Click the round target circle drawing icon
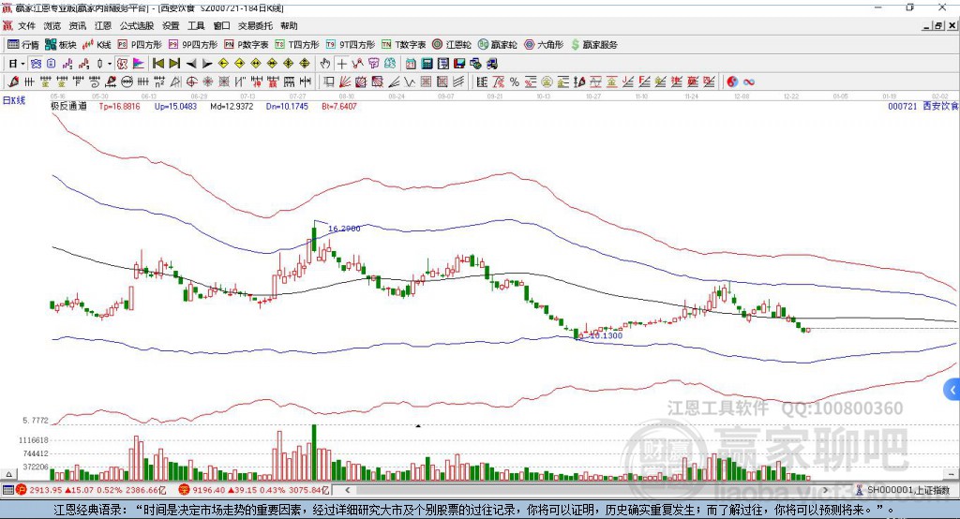This screenshot has height=519, width=960. (191, 82)
